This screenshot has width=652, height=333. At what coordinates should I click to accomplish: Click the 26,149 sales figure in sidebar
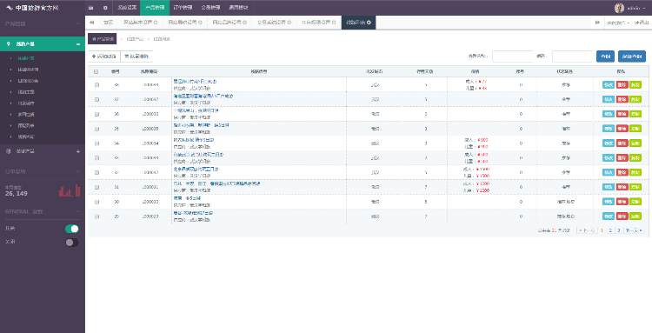pyautogui.click(x=17, y=194)
